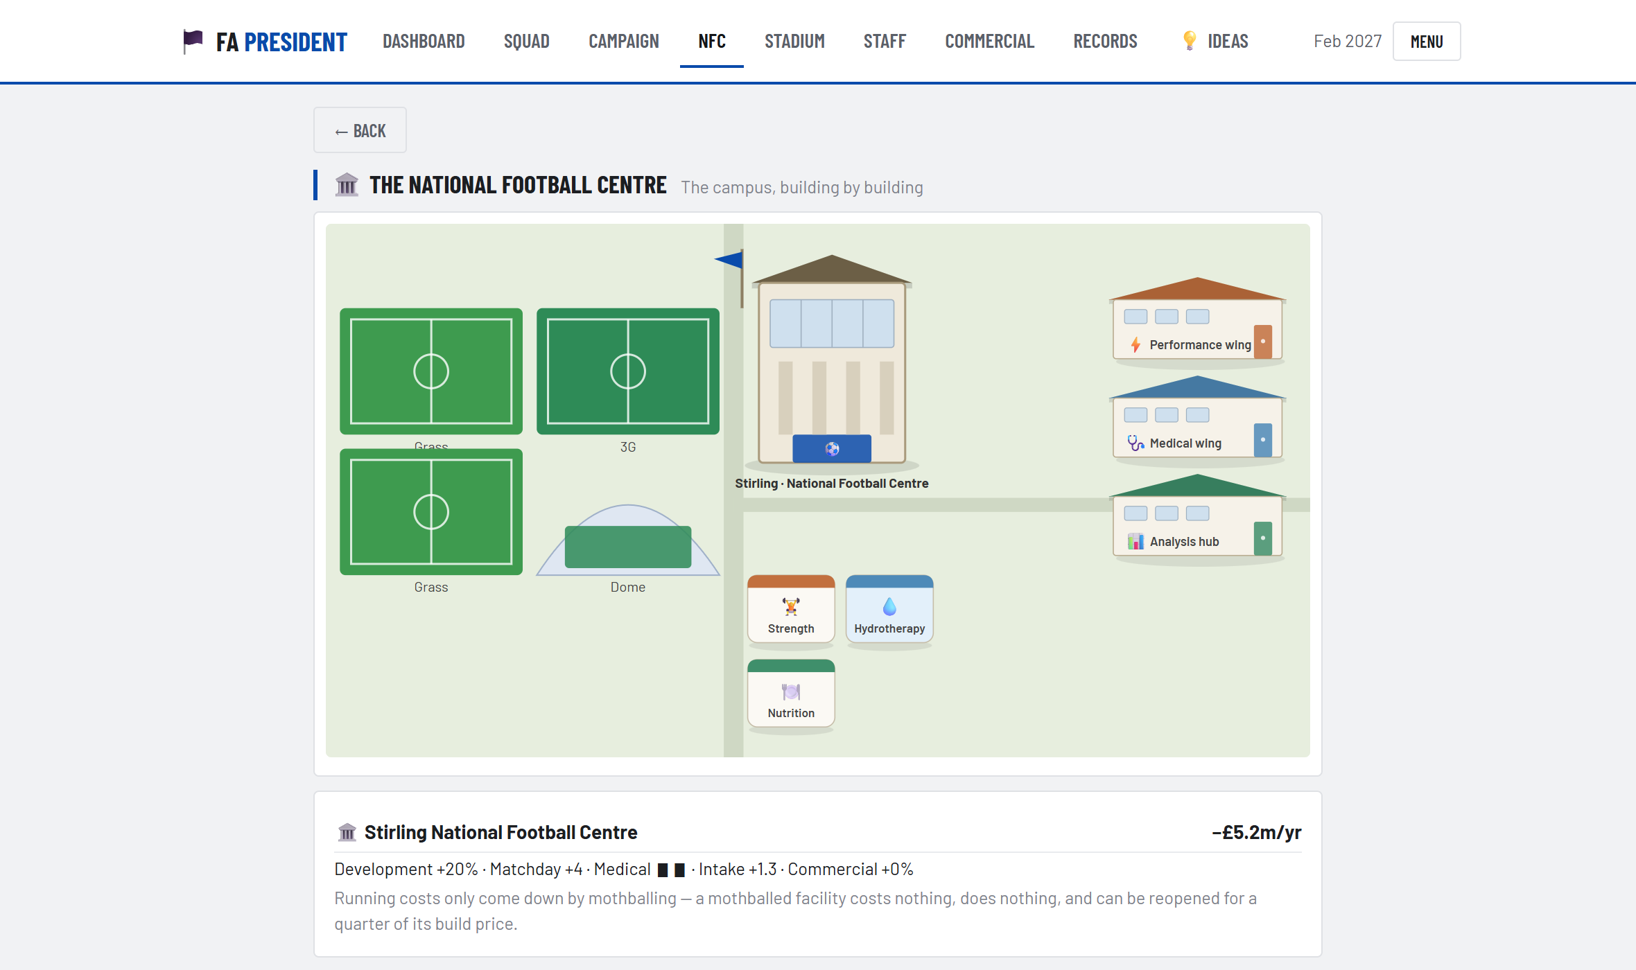View the Records tab
Image resolution: width=1636 pixels, height=970 pixels.
tap(1105, 42)
